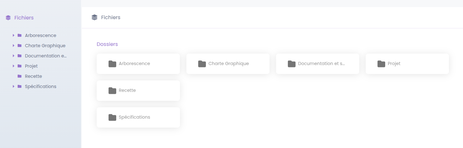This screenshot has height=148, width=463.
Task: Expand the Charte Graphique tree node
Action: coord(13,46)
